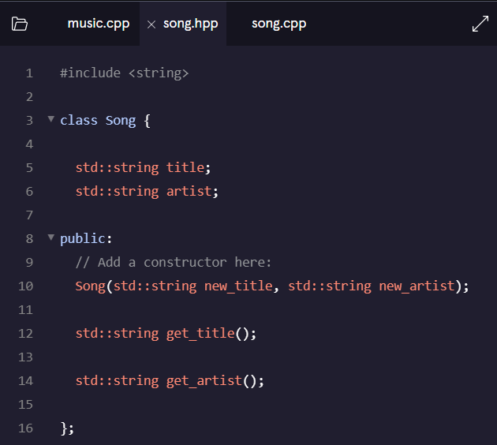This screenshot has width=497, height=445.
Task: Click the Song constructor name on line 10
Action: point(91,286)
